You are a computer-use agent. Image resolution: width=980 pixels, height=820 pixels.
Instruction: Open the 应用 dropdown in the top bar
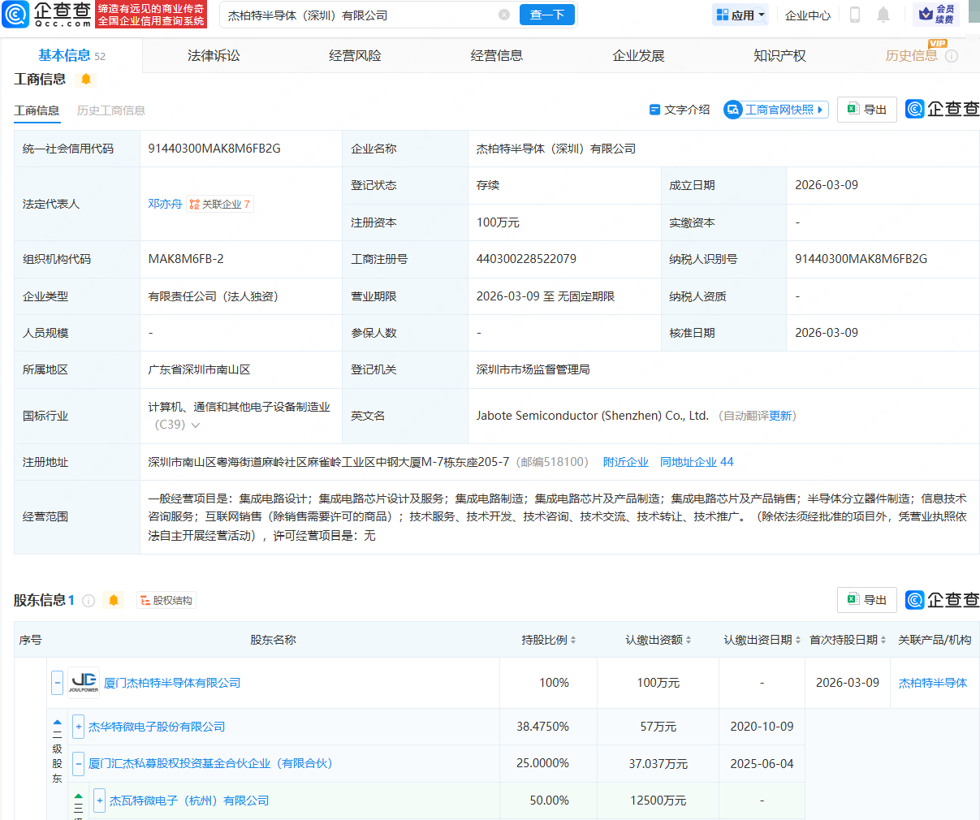coord(740,14)
